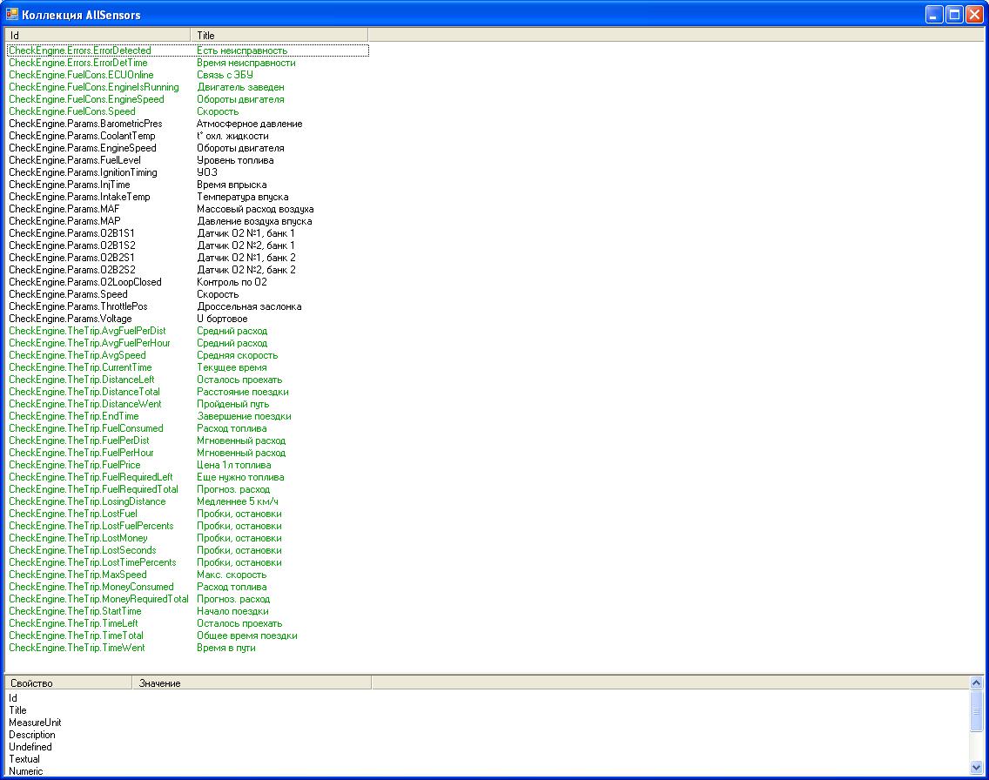Select the Description property row

tap(32, 735)
